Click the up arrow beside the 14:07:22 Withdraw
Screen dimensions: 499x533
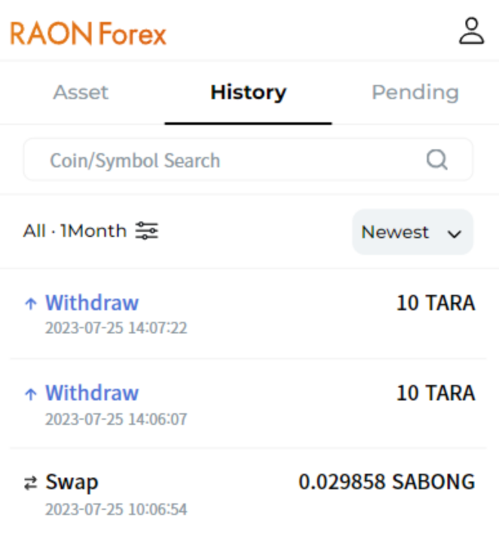pos(30,304)
